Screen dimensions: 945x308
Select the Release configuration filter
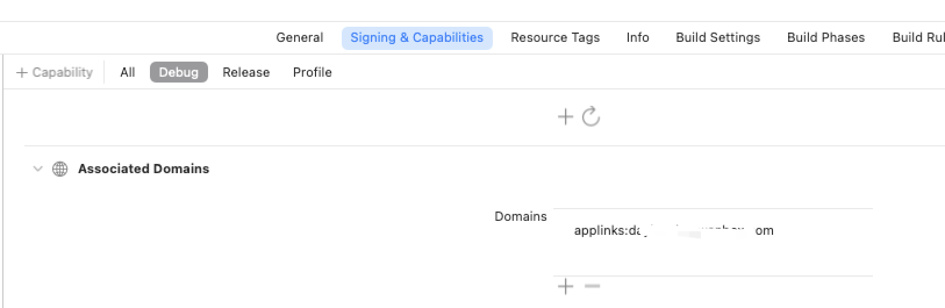pos(246,73)
